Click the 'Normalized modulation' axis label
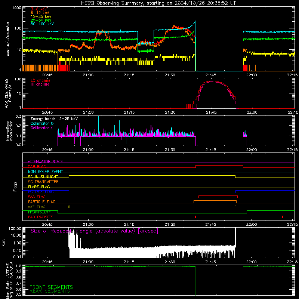 click(x=9, y=130)
